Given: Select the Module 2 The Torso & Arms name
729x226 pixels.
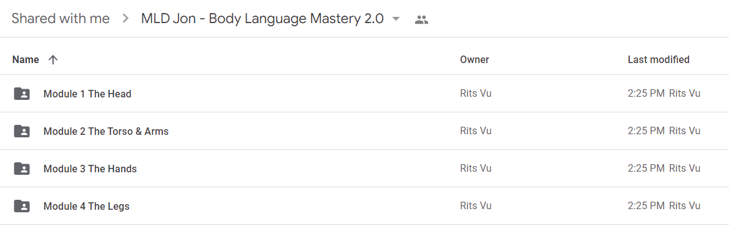Looking at the screenshot, I should coord(106,132).
